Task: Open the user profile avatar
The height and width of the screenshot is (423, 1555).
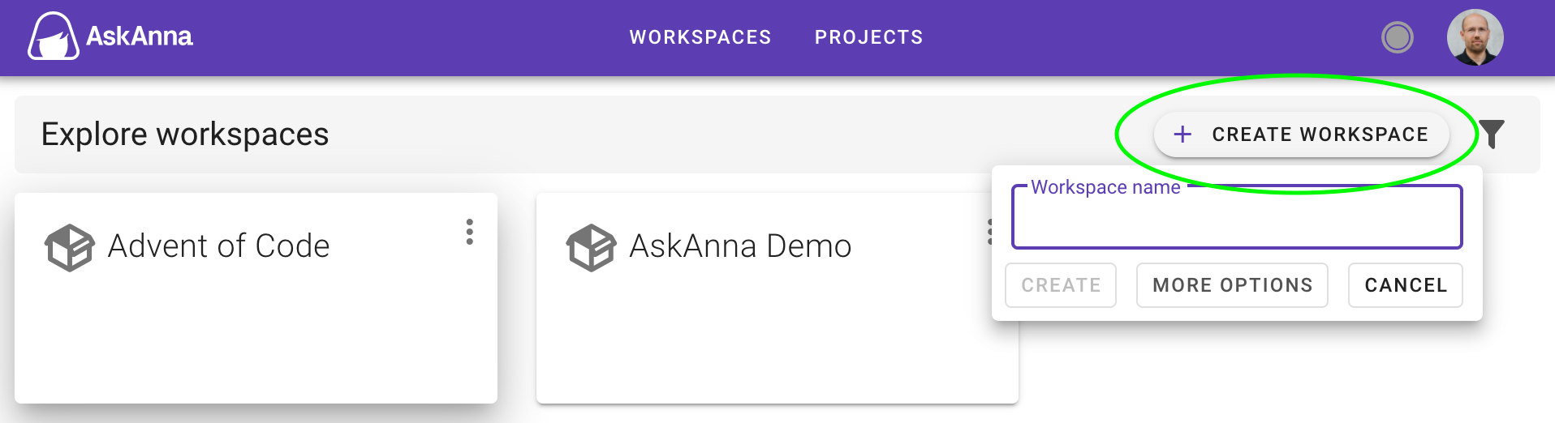Action: click(x=1475, y=37)
